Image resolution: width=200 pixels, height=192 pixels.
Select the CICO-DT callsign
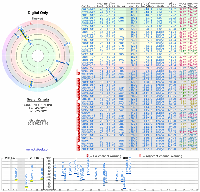88,48
